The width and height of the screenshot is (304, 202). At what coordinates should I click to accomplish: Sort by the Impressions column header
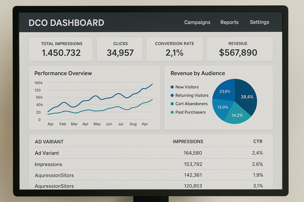(188, 142)
